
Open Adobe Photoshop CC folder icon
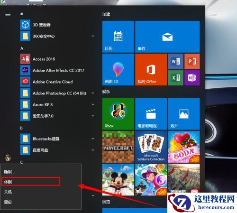pyautogui.click(x=25, y=93)
